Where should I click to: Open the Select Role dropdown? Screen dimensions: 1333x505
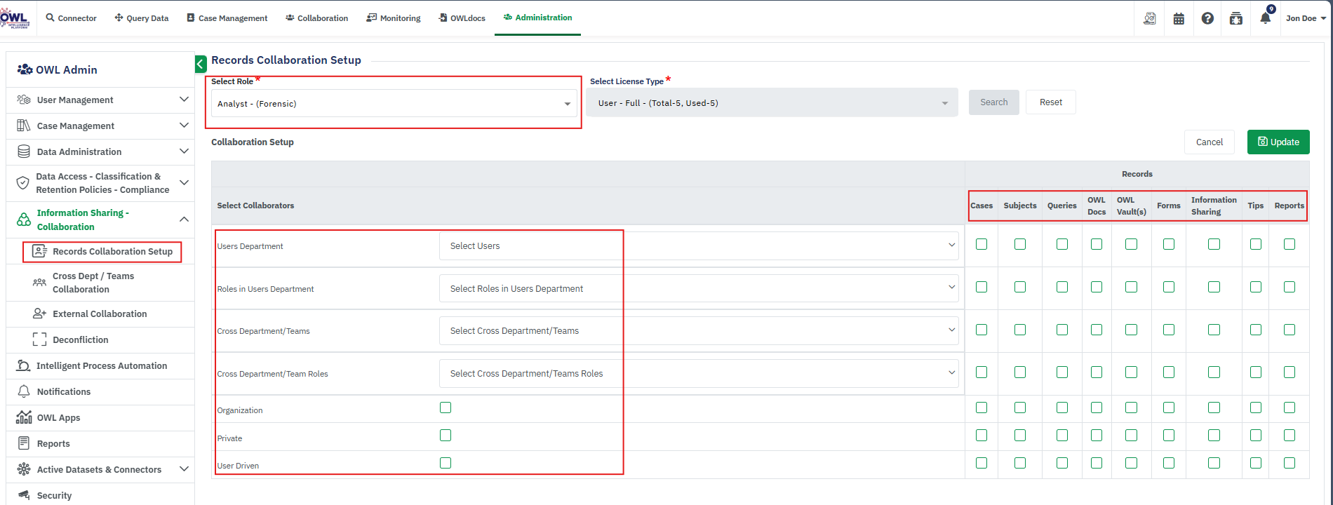393,104
